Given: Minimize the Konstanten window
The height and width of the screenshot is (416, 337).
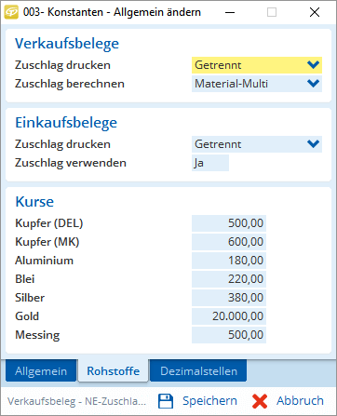Looking at the screenshot, I should click(230, 12).
